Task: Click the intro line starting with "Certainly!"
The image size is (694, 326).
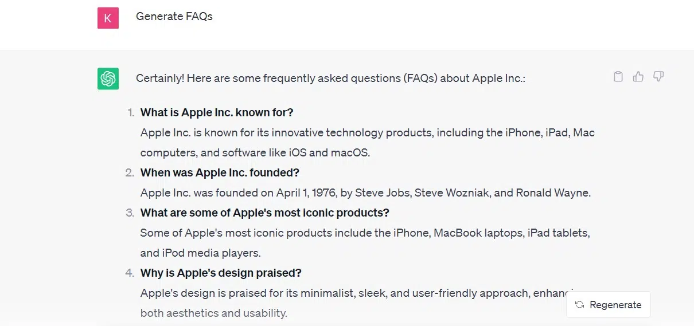Action: pos(330,78)
